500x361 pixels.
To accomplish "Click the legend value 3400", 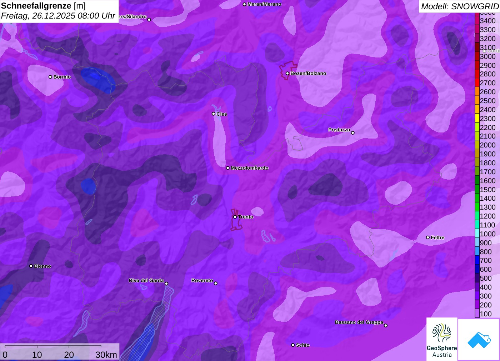I will click(488, 21).
